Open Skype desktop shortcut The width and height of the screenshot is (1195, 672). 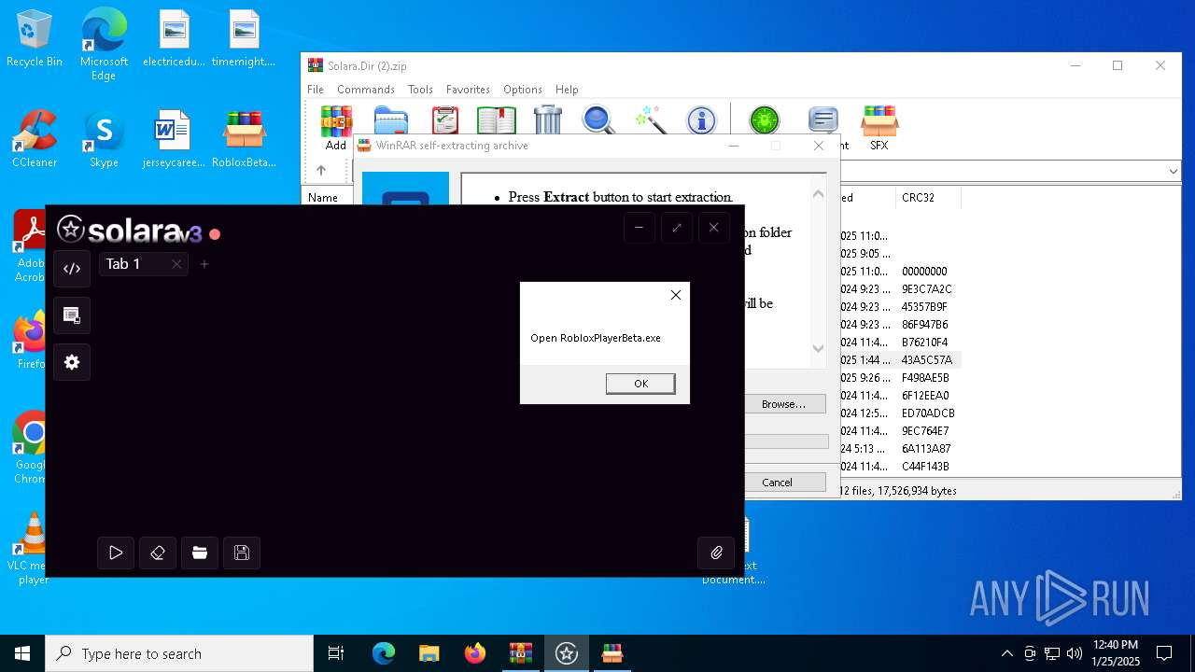tap(104, 139)
